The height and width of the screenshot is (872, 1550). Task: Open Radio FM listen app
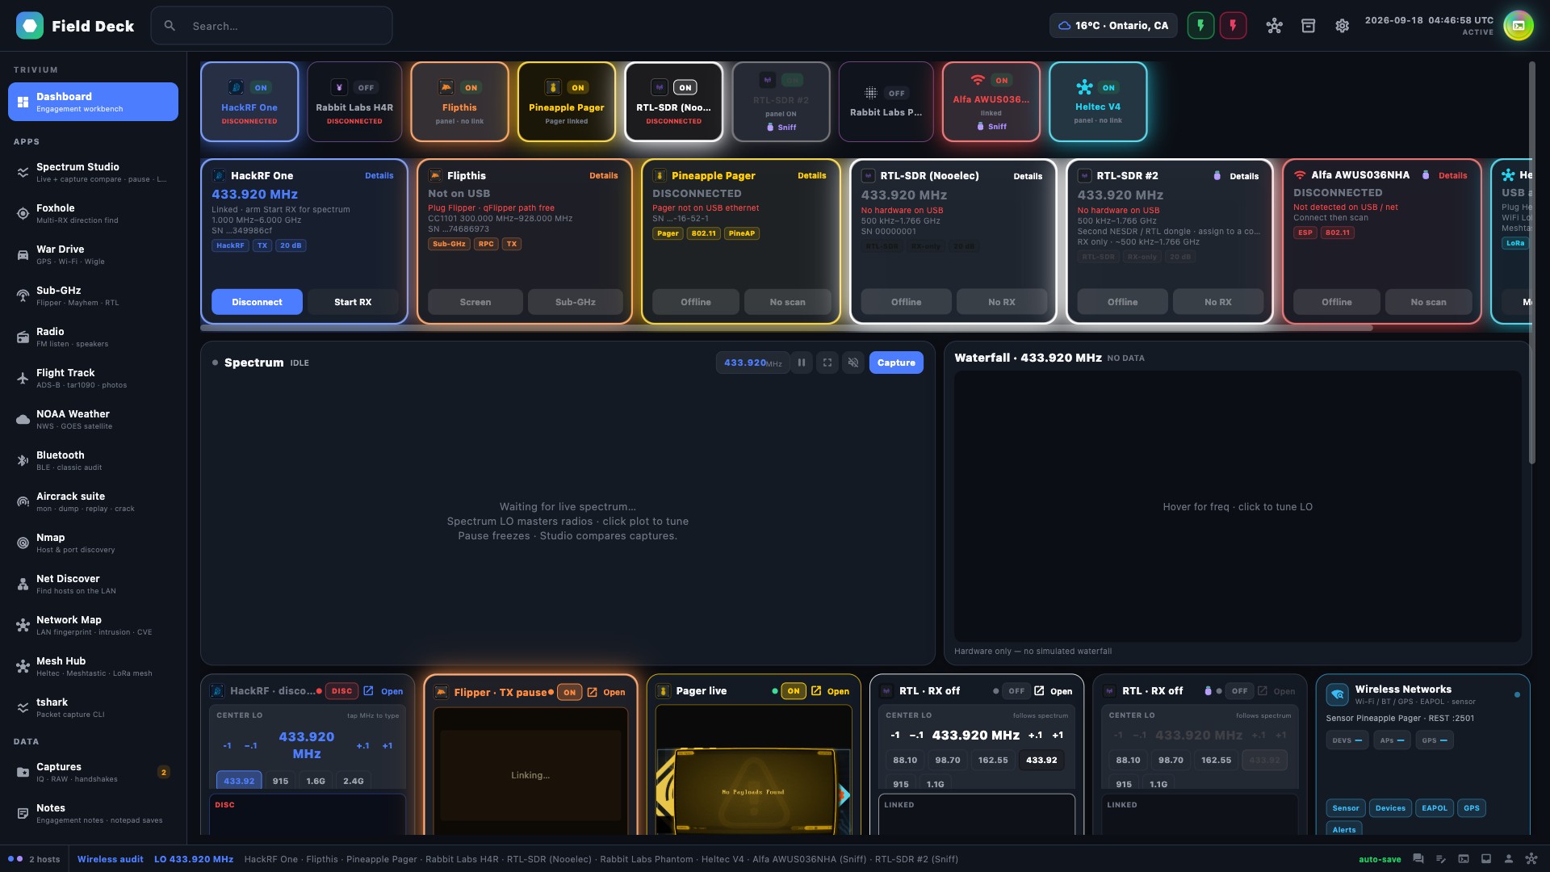93,337
